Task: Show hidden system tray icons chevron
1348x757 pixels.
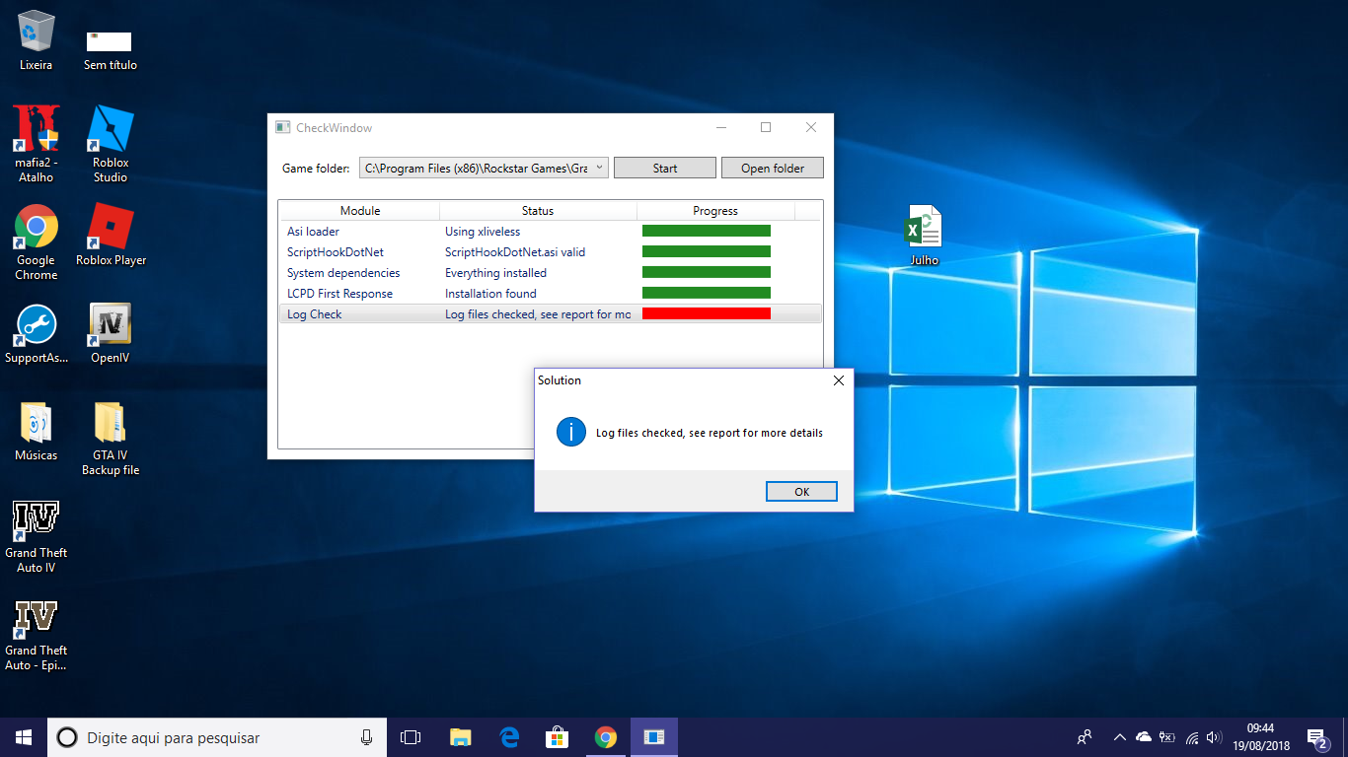Action: 1119,737
